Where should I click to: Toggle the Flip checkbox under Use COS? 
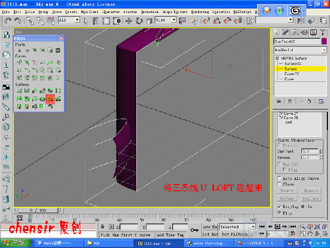click(x=285, y=170)
